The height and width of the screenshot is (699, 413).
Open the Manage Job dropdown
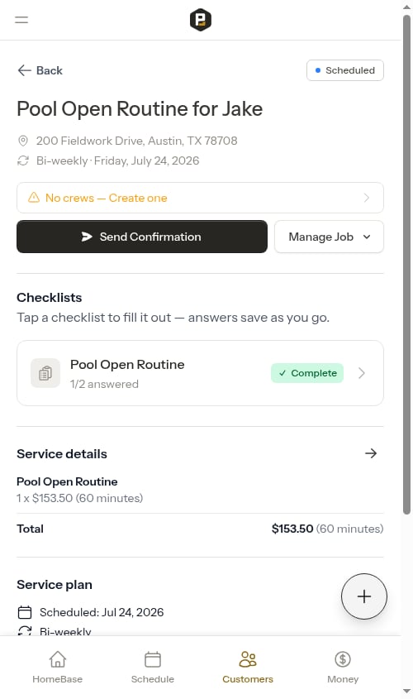coord(329,237)
